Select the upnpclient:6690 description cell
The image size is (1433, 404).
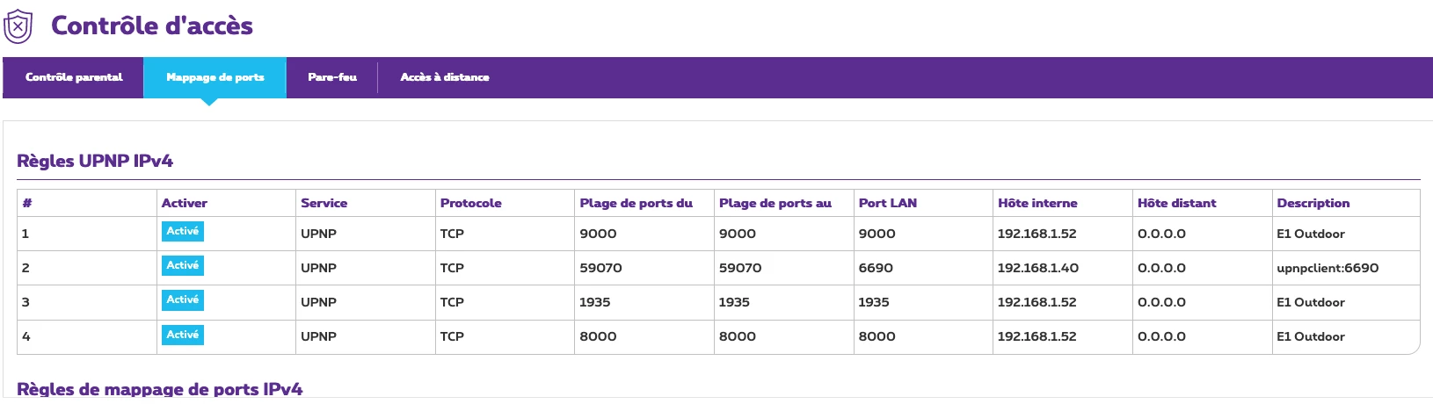[1328, 268]
